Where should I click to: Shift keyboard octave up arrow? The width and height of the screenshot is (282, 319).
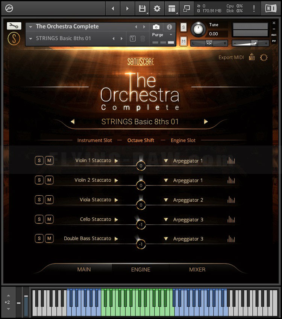[8, 295]
